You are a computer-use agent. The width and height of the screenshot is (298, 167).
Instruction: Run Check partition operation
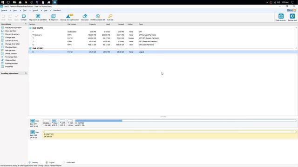point(9,47)
